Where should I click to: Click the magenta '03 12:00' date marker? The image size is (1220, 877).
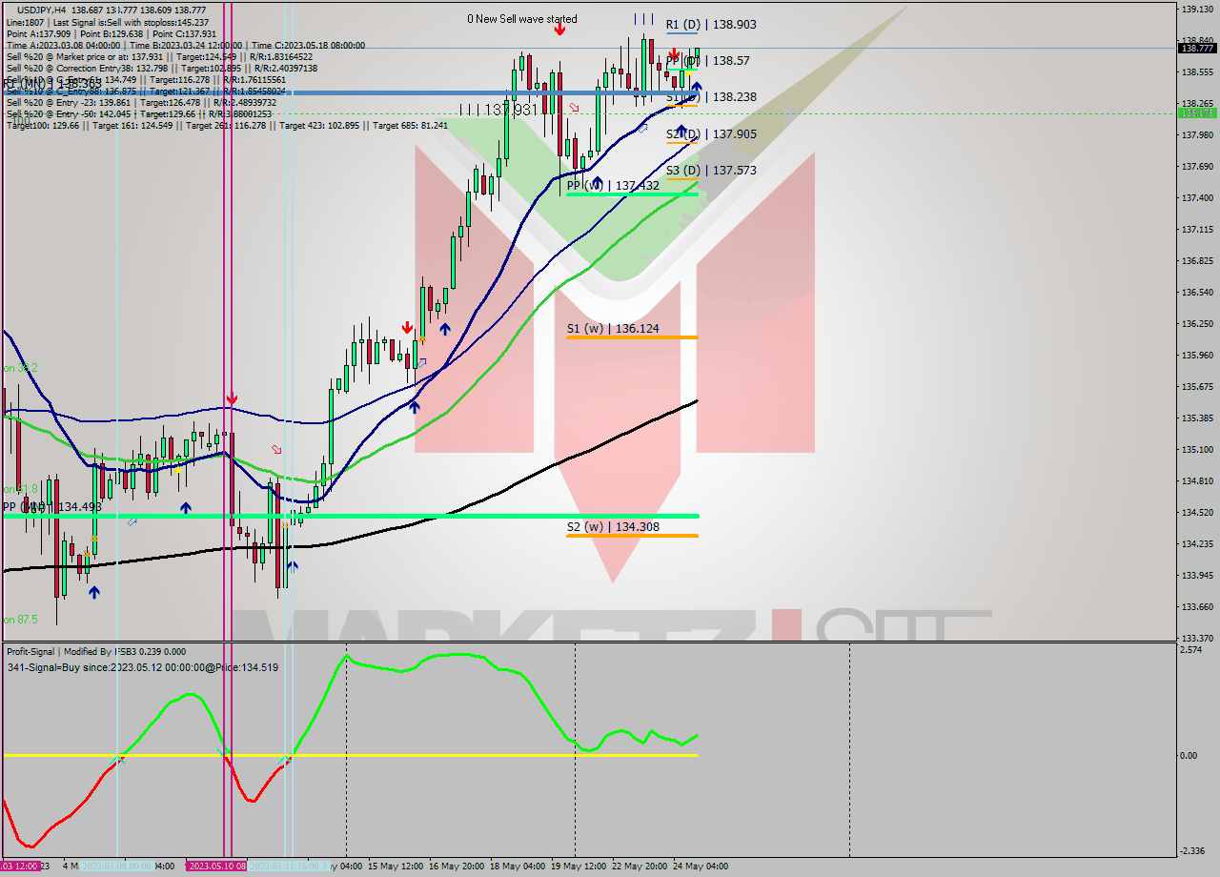tap(20, 867)
